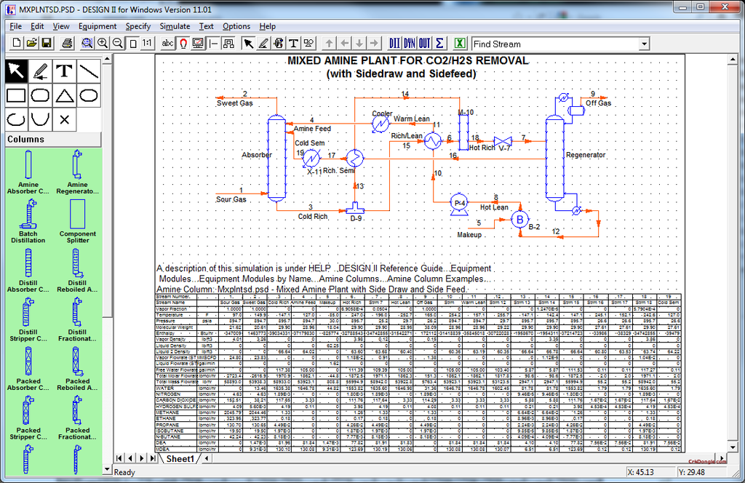This screenshot has height=483, width=745.
Task: Click the block hierarchy toolbar icon
Action: [x=228, y=43]
